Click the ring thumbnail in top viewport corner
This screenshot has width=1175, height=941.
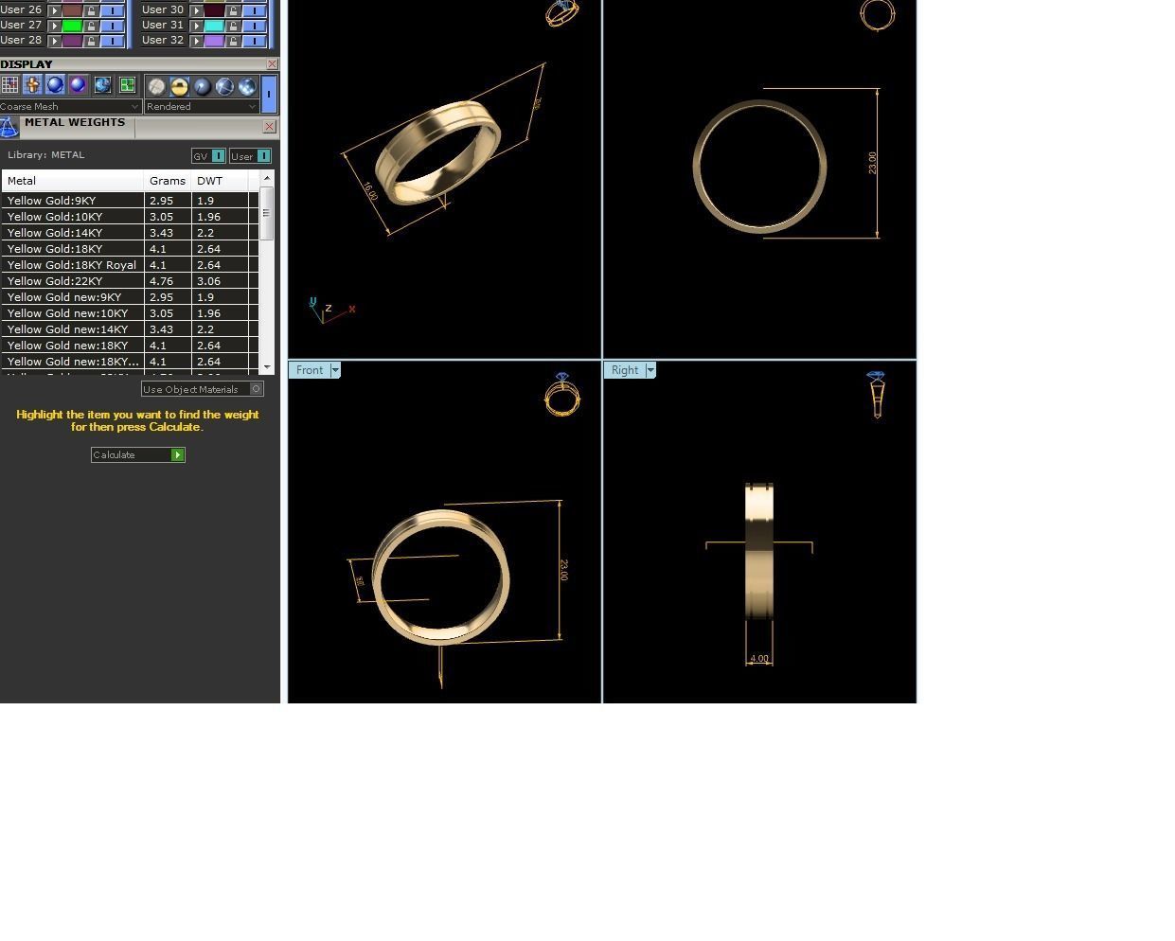878,15
